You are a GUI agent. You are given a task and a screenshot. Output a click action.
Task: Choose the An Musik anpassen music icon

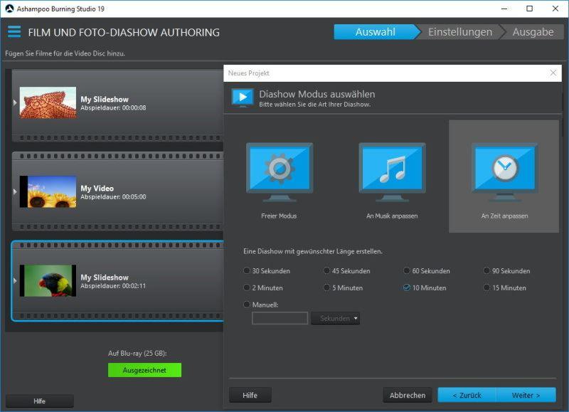tap(392, 169)
